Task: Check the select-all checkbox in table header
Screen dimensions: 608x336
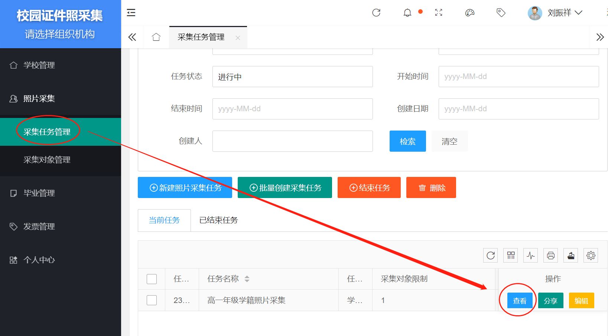Action: click(152, 279)
